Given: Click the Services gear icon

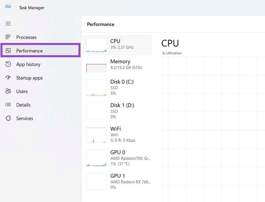Looking at the screenshot, I should pos(8,118).
